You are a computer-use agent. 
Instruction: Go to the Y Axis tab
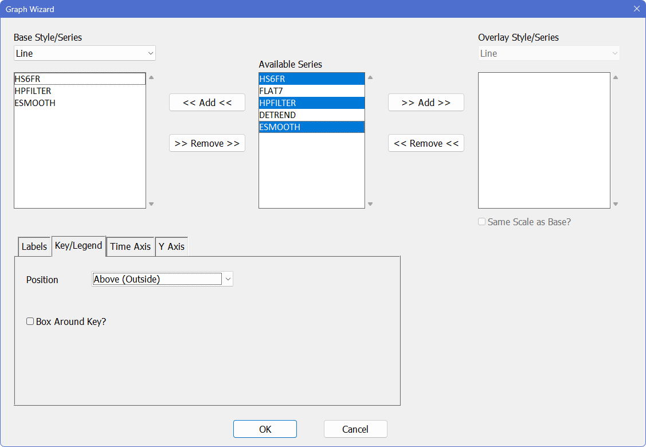pyautogui.click(x=171, y=246)
